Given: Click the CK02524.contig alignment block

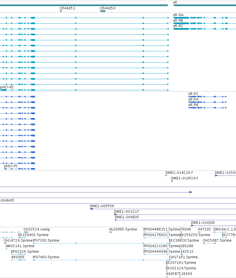Looking at the screenshot, I should tap(26, 232).
